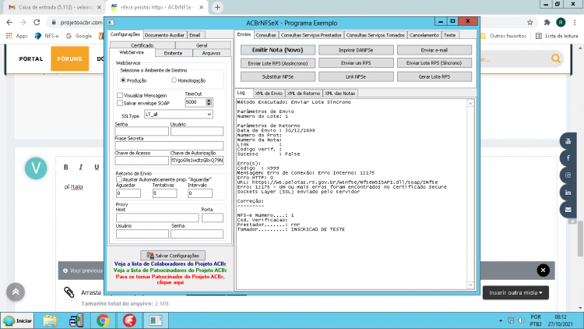Bookmark page with star icon
This screenshot has width=584, height=329.
click(530, 23)
